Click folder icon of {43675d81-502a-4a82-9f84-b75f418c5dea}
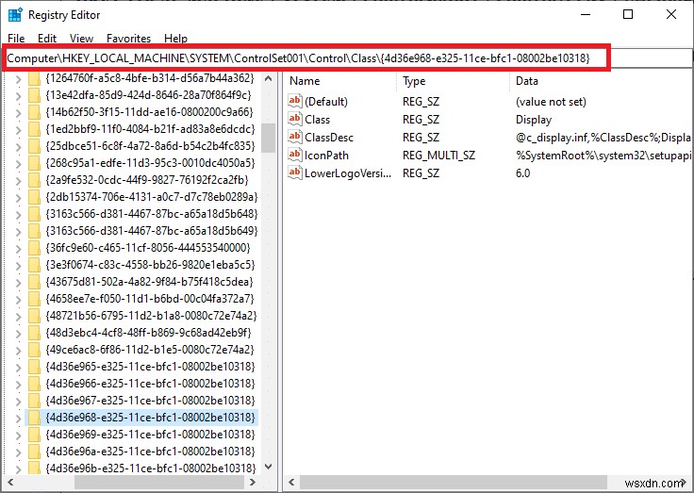The width and height of the screenshot is (694, 493). pos(34,282)
